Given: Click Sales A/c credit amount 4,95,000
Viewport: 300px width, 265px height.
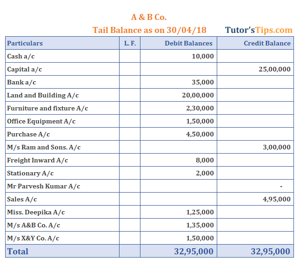Looking at the screenshot, I should pos(277,199).
